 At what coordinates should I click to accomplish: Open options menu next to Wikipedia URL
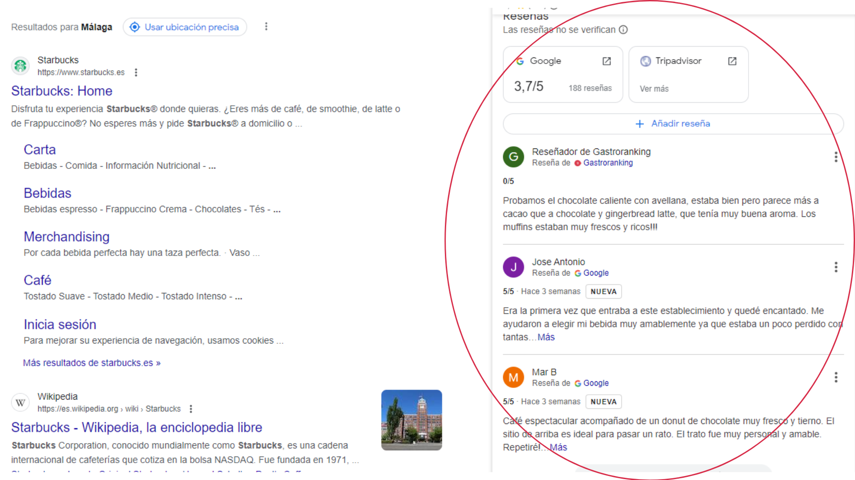pos(191,409)
